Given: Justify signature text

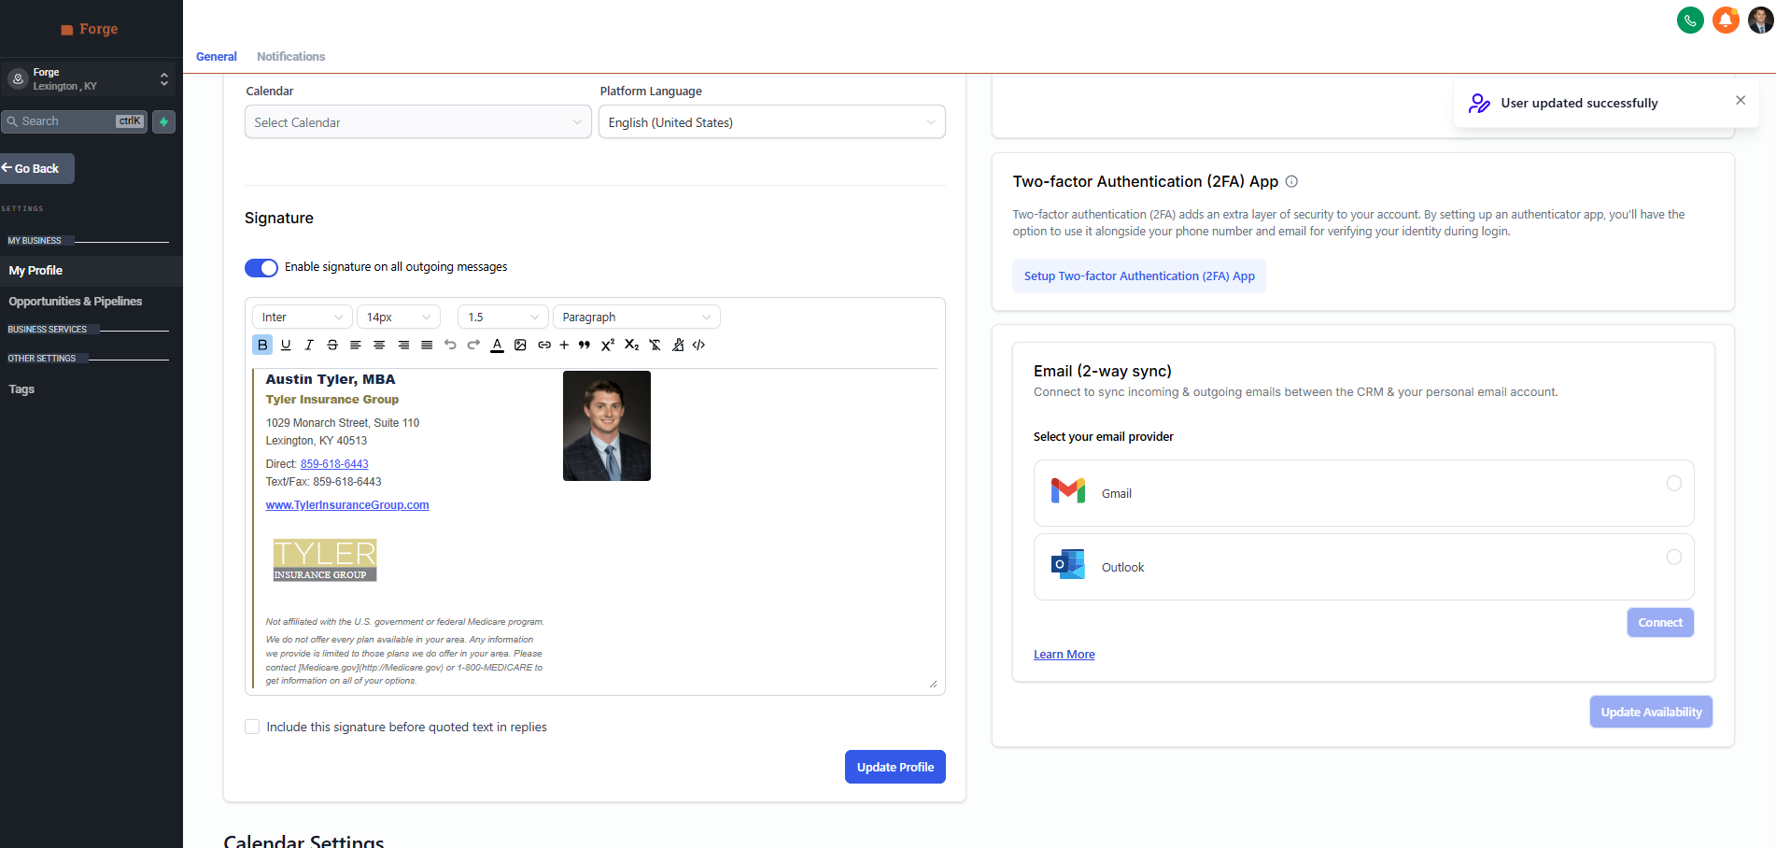Looking at the screenshot, I should 427,345.
